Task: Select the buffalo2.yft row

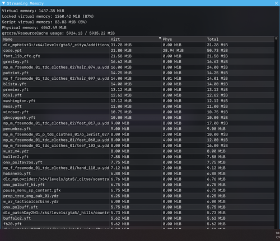Action: tap(138, 218)
